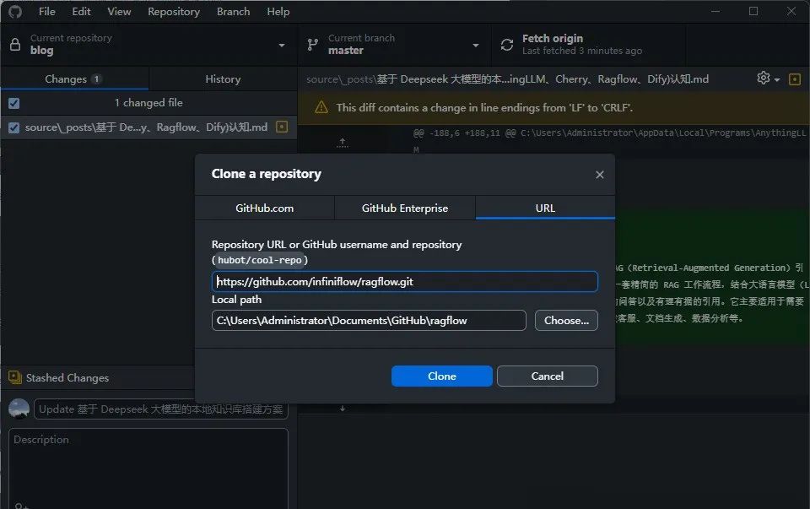
Task: Click the line endings warning message text
Action: (x=484, y=107)
